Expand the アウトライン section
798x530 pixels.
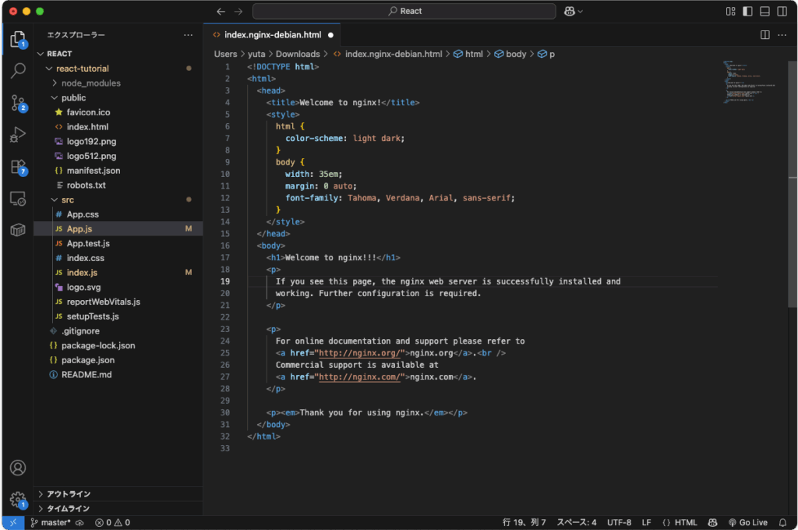pyautogui.click(x=118, y=494)
